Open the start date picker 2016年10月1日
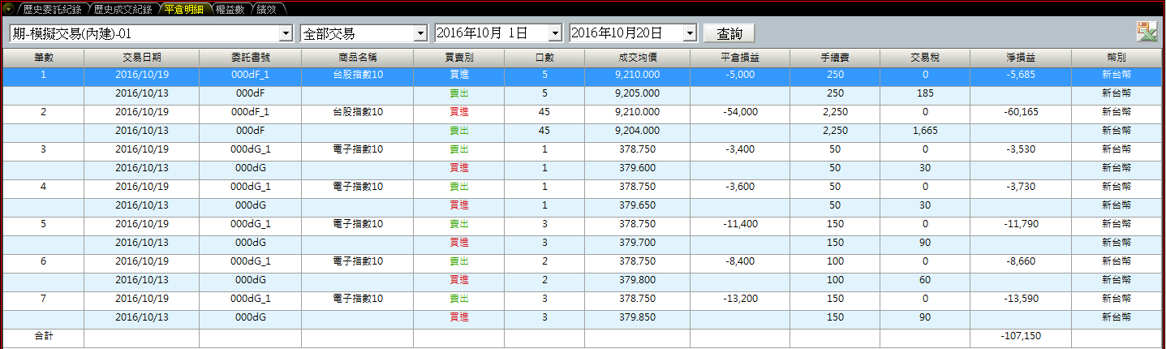 pyautogui.click(x=555, y=33)
